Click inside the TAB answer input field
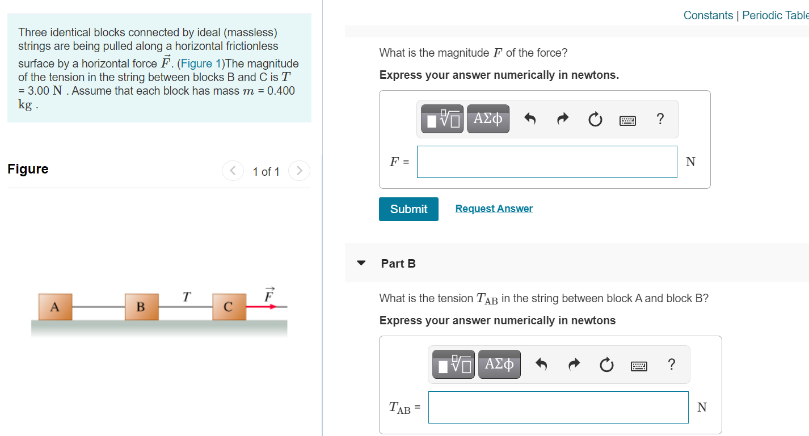The image size is (809, 436). [x=558, y=407]
